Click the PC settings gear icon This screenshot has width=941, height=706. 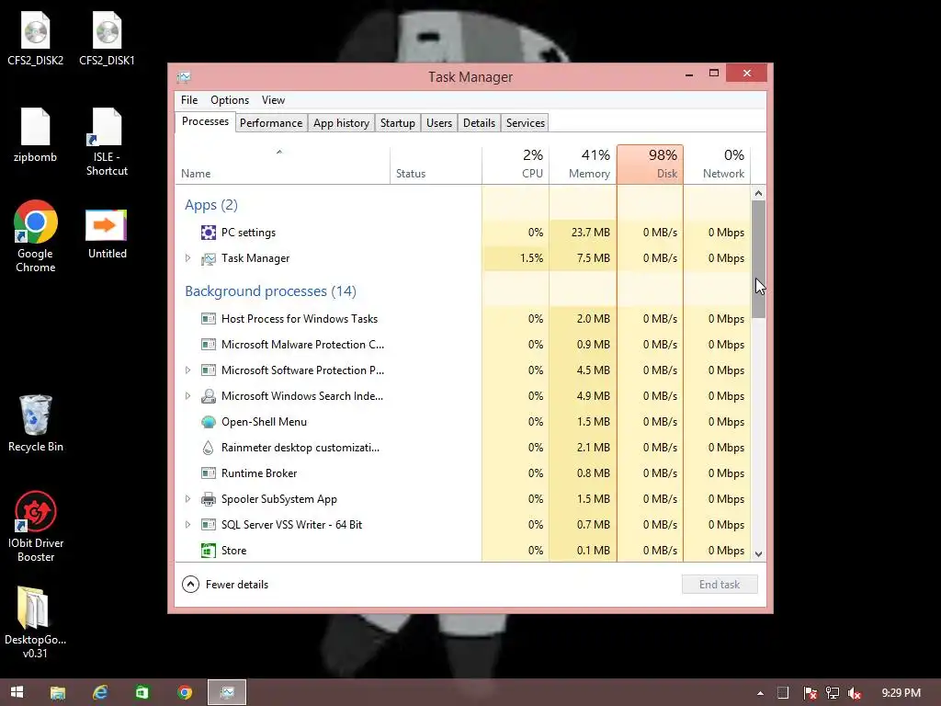point(209,233)
